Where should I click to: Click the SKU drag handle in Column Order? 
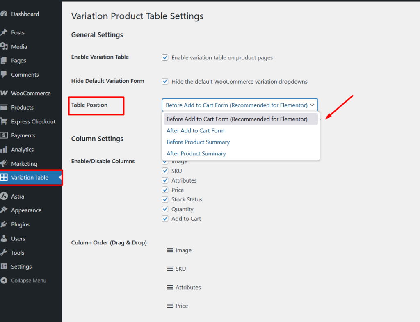click(x=170, y=269)
